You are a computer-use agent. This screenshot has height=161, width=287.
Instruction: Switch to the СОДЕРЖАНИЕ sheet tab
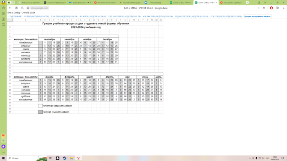(15, 16)
